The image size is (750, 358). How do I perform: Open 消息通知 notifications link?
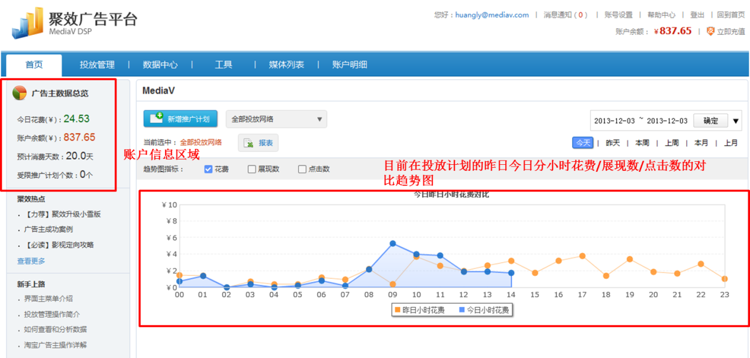tap(565, 15)
